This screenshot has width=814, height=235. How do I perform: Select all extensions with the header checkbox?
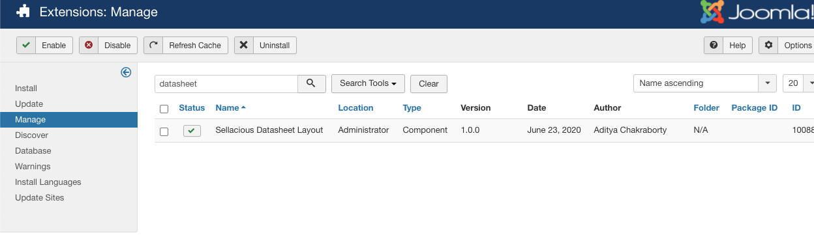pyautogui.click(x=164, y=109)
